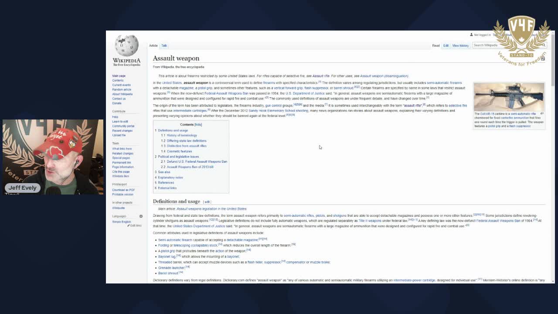Open About Wikipedia link
558x314 pixels.
coord(122,94)
